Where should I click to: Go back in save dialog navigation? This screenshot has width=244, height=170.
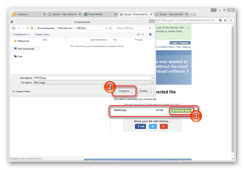point(14,28)
